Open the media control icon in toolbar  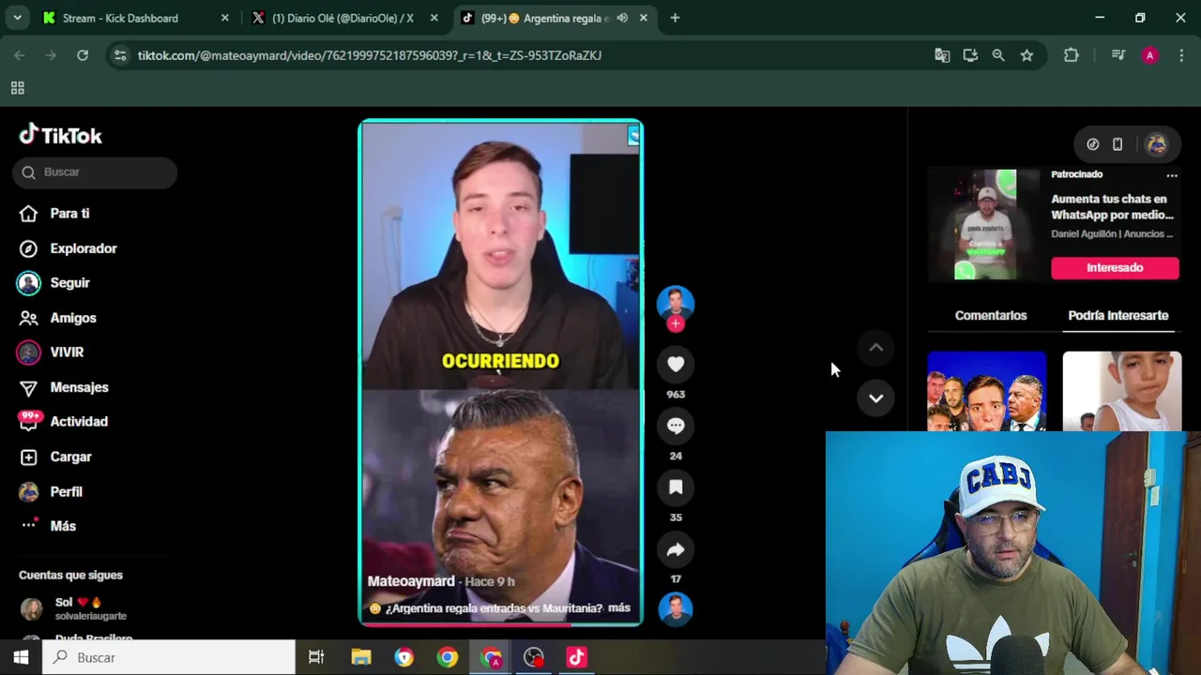coord(1117,55)
